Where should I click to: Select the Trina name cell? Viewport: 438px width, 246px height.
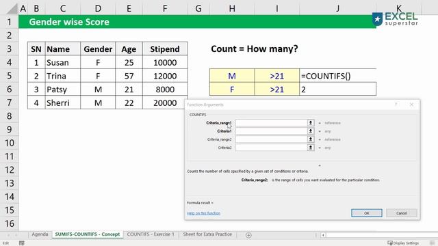[63, 76]
